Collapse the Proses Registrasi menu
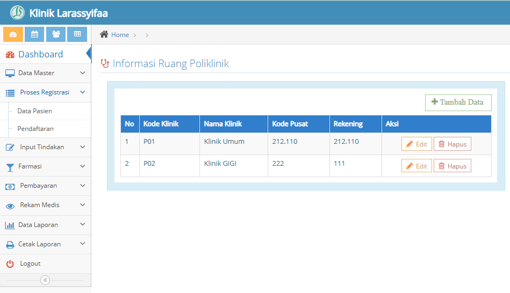This screenshot has height=293, width=510. [x=46, y=93]
